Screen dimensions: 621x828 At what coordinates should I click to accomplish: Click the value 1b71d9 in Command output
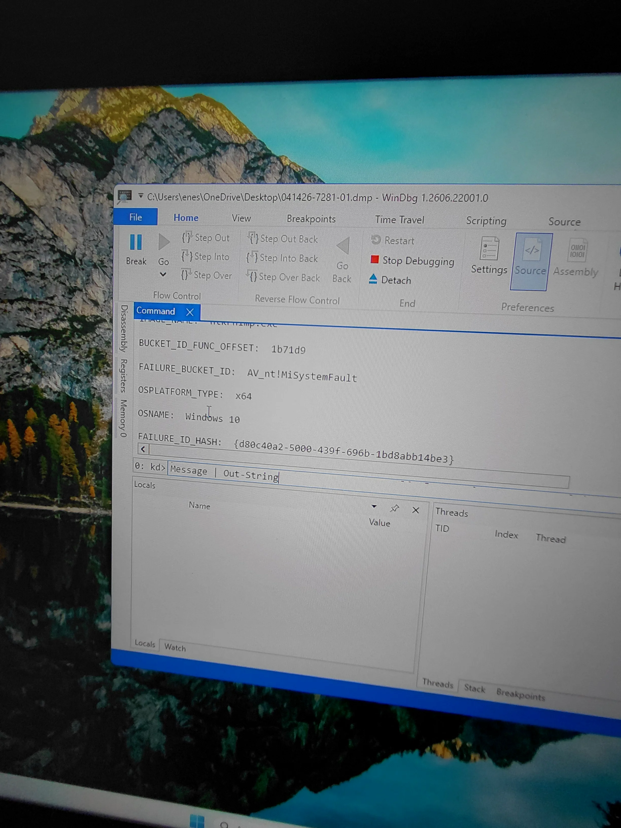pyautogui.click(x=288, y=350)
